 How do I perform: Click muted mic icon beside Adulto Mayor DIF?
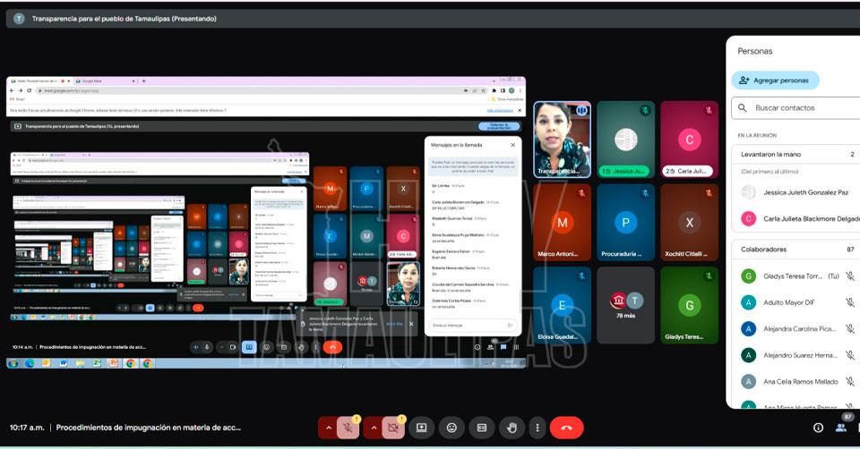849,303
